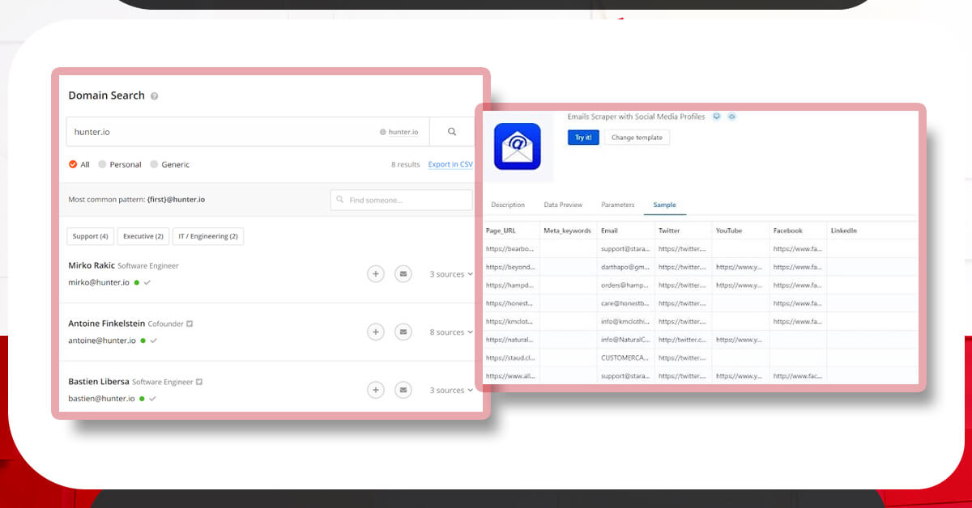Click the Email column header
This screenshot has height=508, width=972.
[609, 231]
